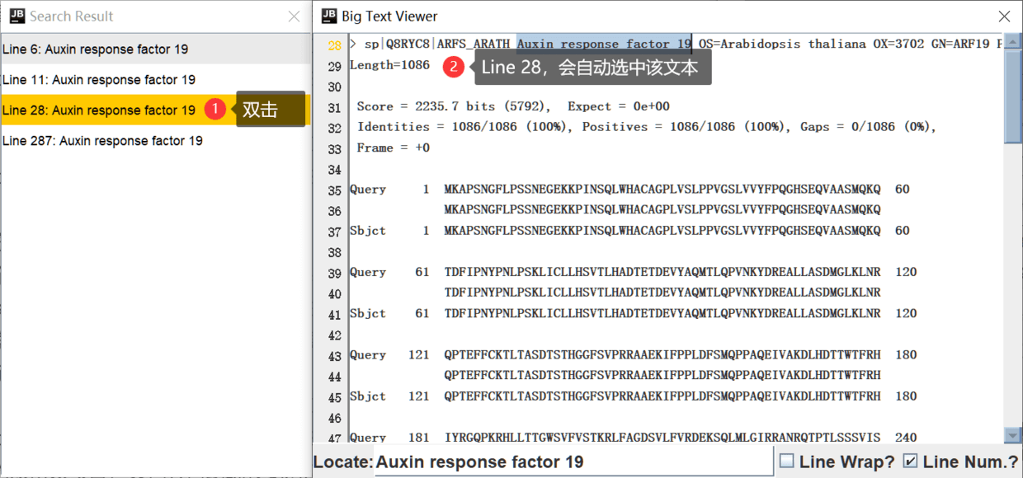Viewport: 1023px width, 478px height.
Task: Click the match line 36 consensus sequence
Action: [662, 210]
